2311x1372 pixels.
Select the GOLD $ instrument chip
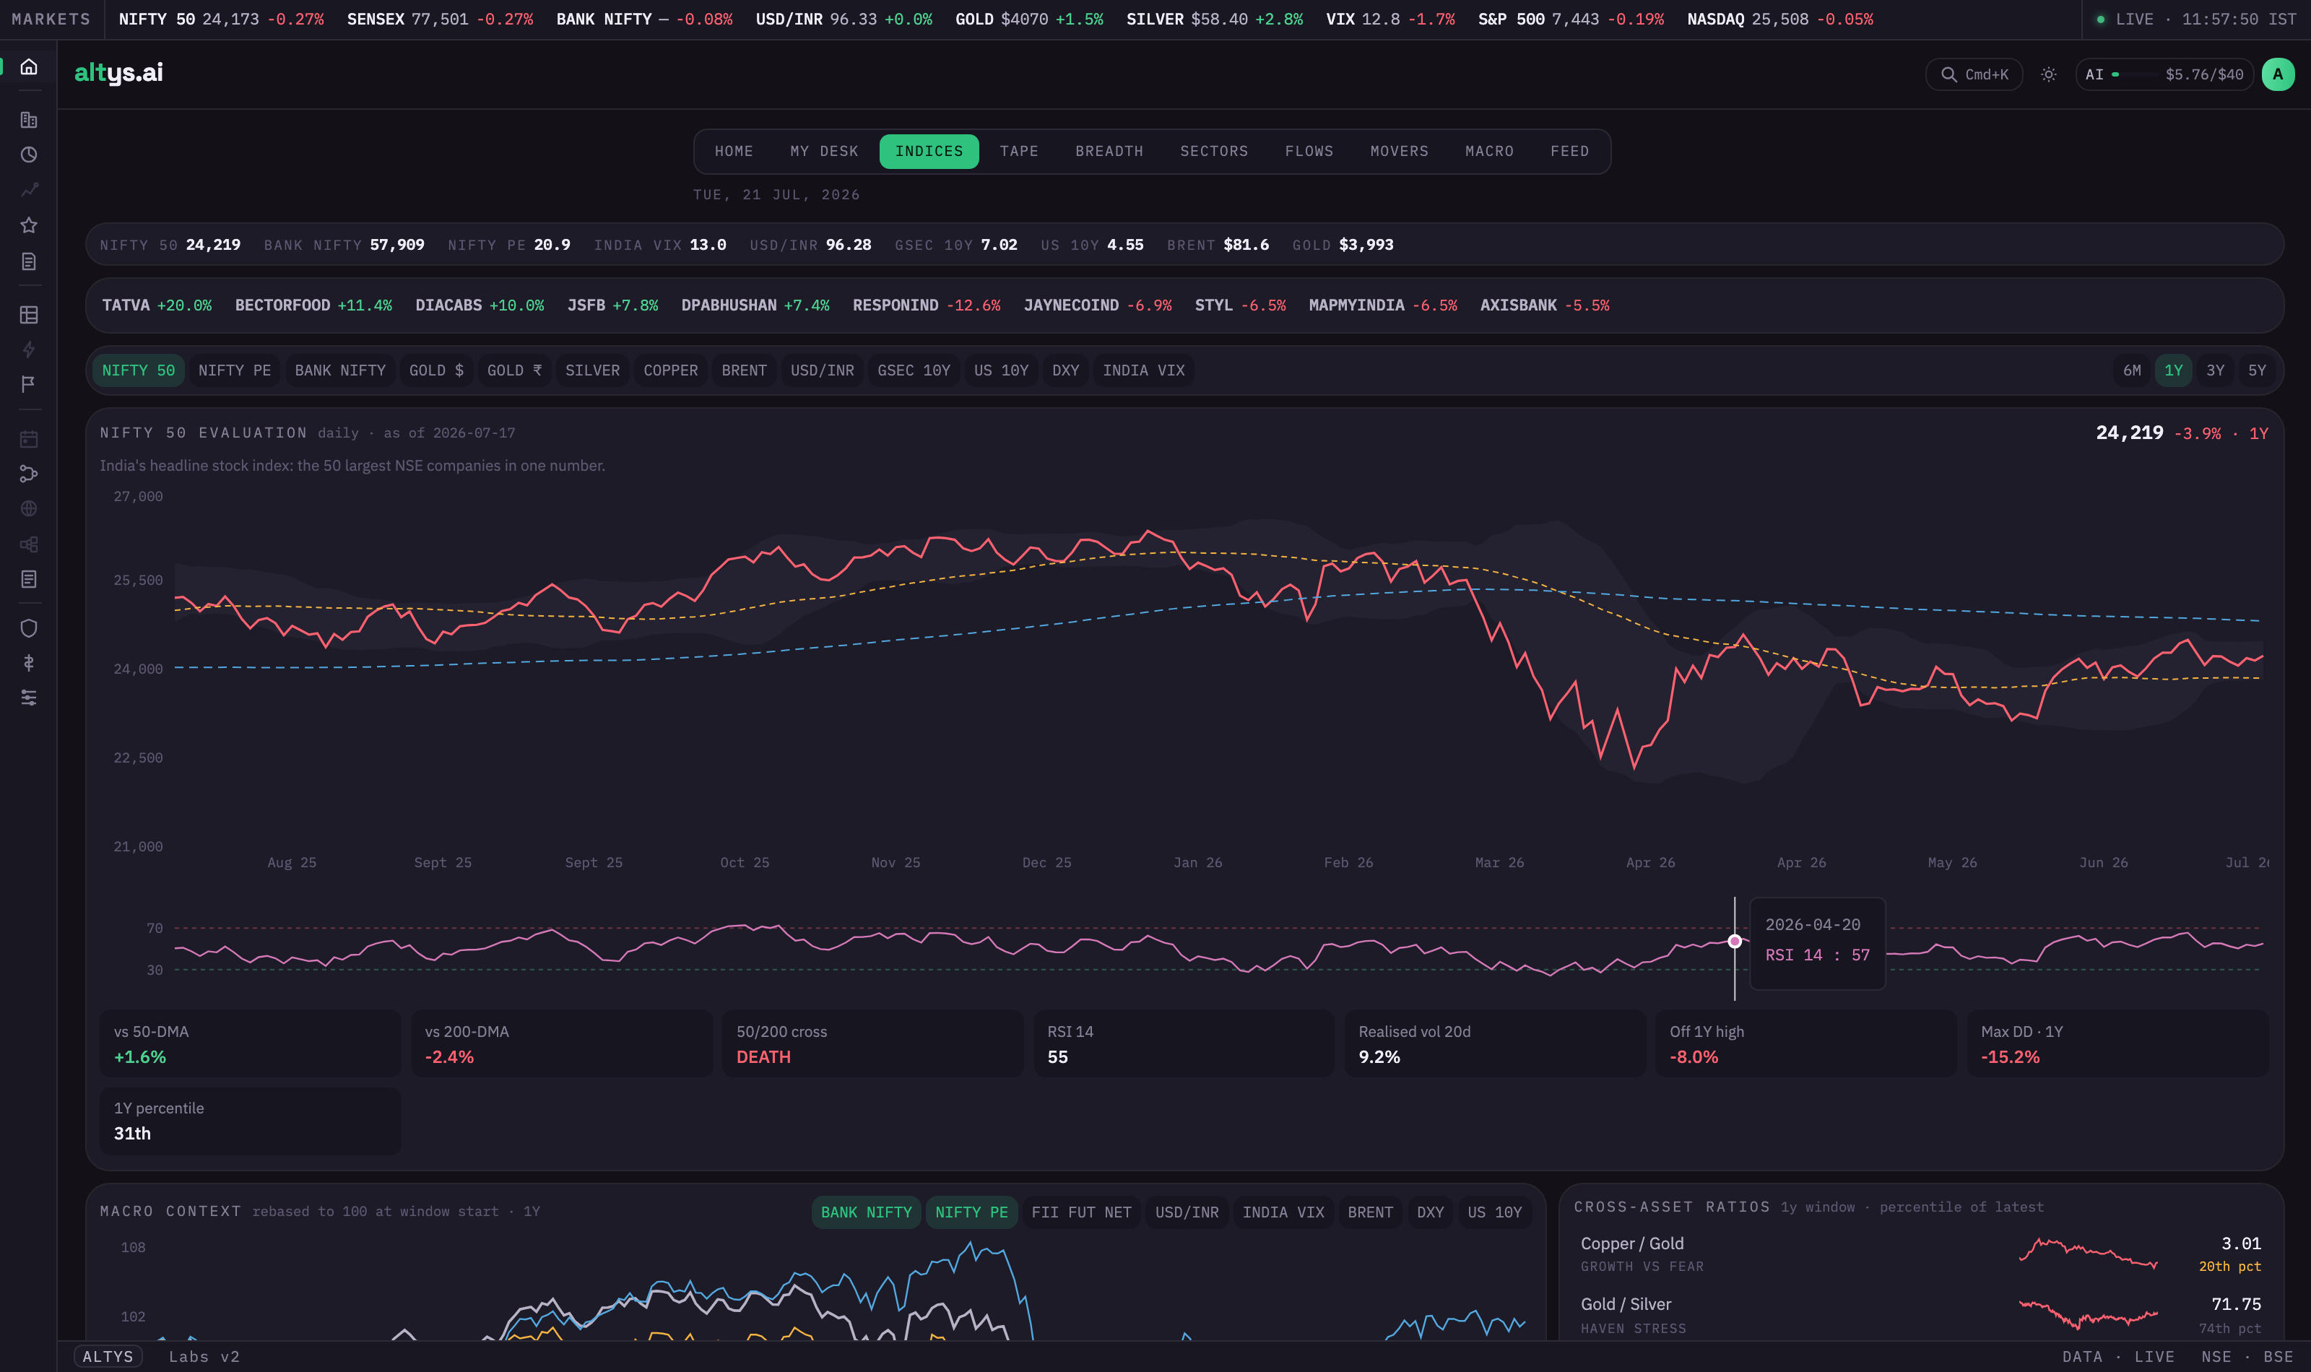[x=436, y=370]
